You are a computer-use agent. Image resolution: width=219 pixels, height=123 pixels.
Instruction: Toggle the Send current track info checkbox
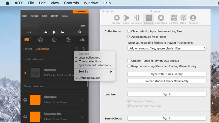129,106
